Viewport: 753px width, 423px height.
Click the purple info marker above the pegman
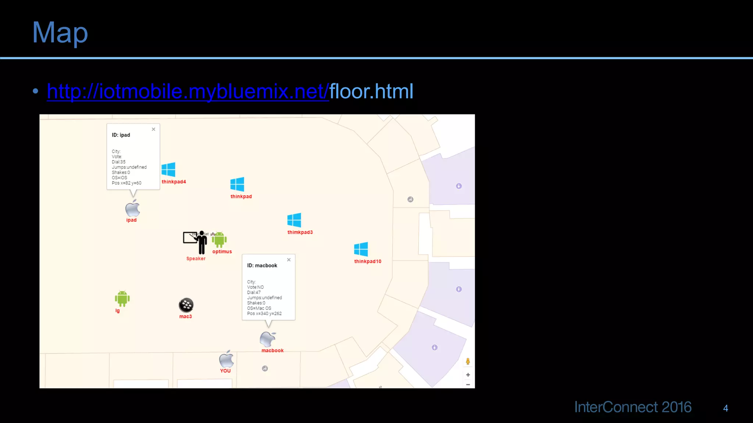(x=435, y=347)
